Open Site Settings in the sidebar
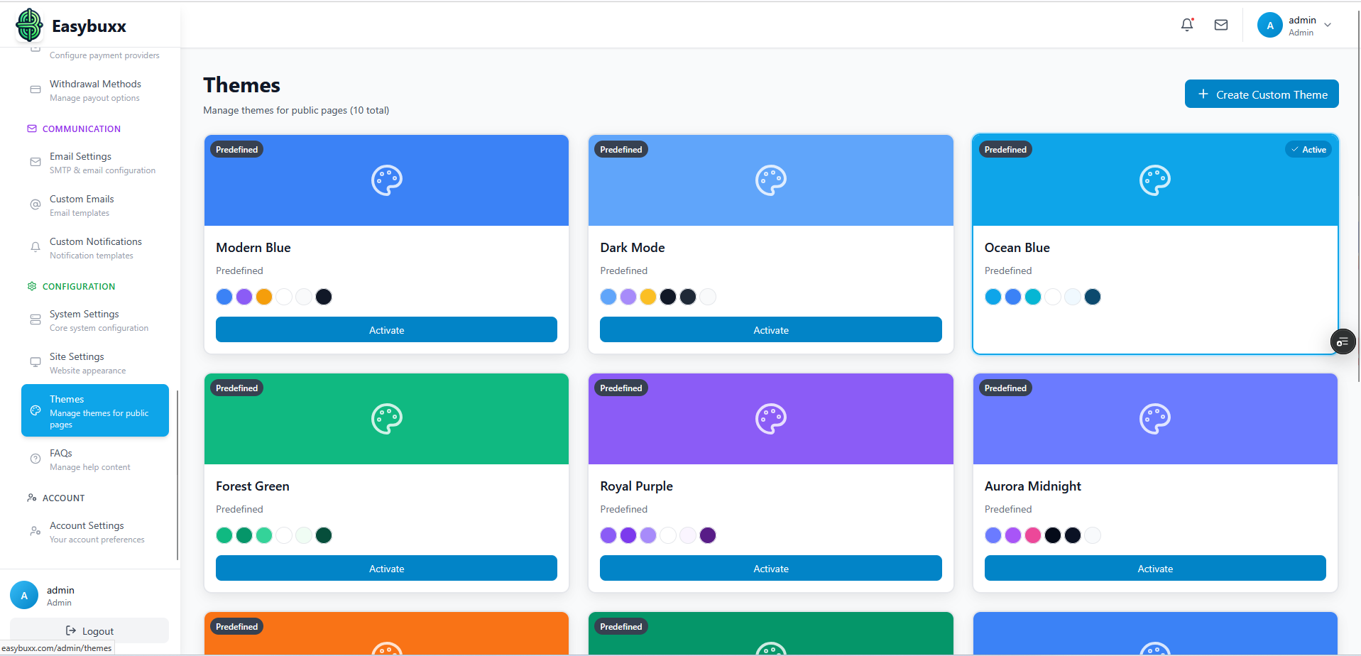Screen dimensions: 1361x656 pyautogui.click(x=77, y=363)
